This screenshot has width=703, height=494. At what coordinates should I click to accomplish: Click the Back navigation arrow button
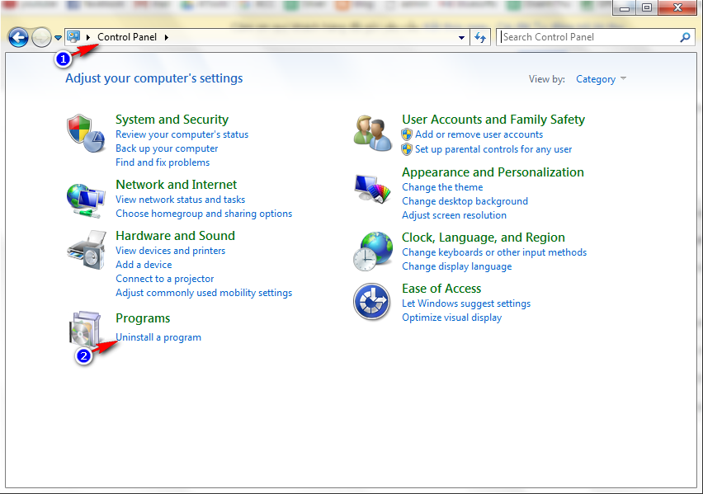18,38
